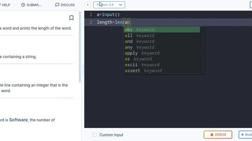Select the assert autocomplete suggestion
This screenshot has height=141, width=252.
click(162, 70)
